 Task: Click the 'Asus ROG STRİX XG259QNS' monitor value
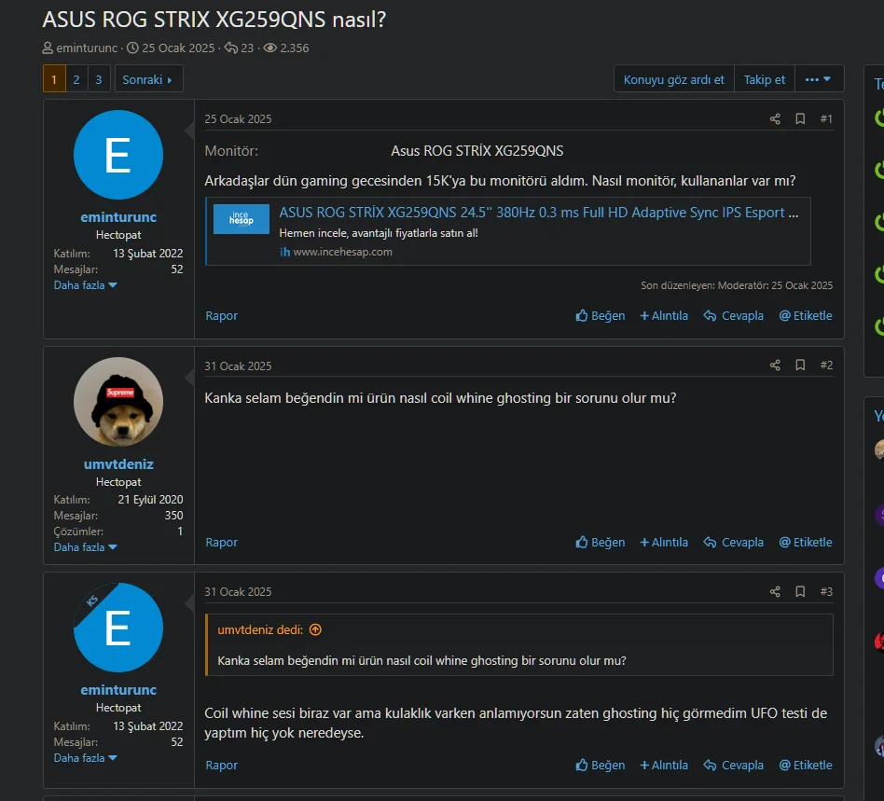point(477,151)
